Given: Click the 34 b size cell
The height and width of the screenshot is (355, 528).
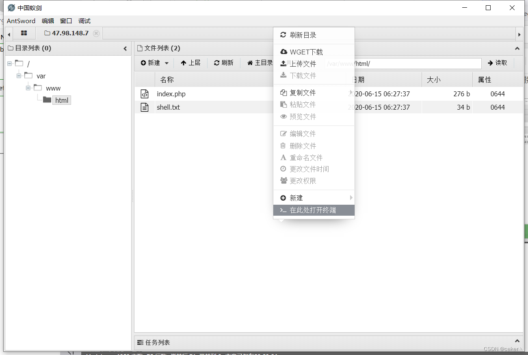Looking at the screenshot, I should [463, 107].
